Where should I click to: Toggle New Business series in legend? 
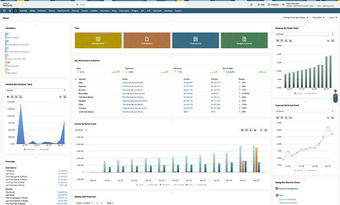pos(30,149)
